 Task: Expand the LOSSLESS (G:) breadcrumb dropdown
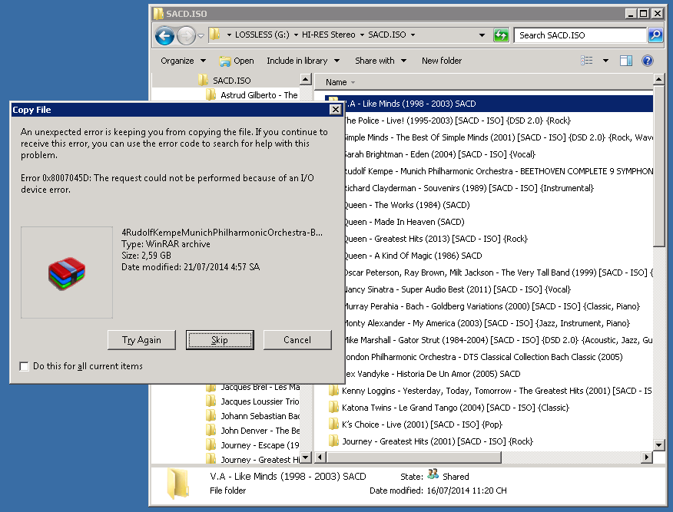[x=296, y=35]
